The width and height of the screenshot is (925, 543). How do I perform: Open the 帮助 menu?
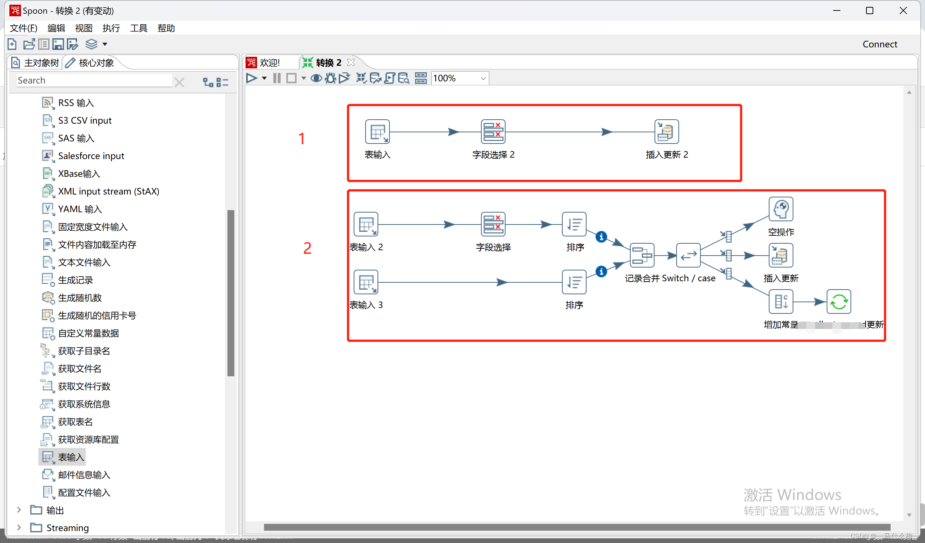pos(166,28)
